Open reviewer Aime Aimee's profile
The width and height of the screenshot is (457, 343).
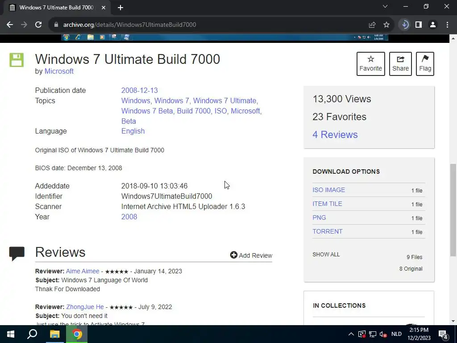pos(83,271)
